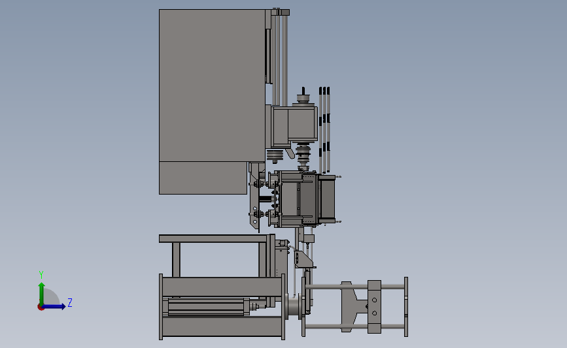Select the small lower enclosure section under the large panel
This screenshot has height=348, width=567.
203,178
